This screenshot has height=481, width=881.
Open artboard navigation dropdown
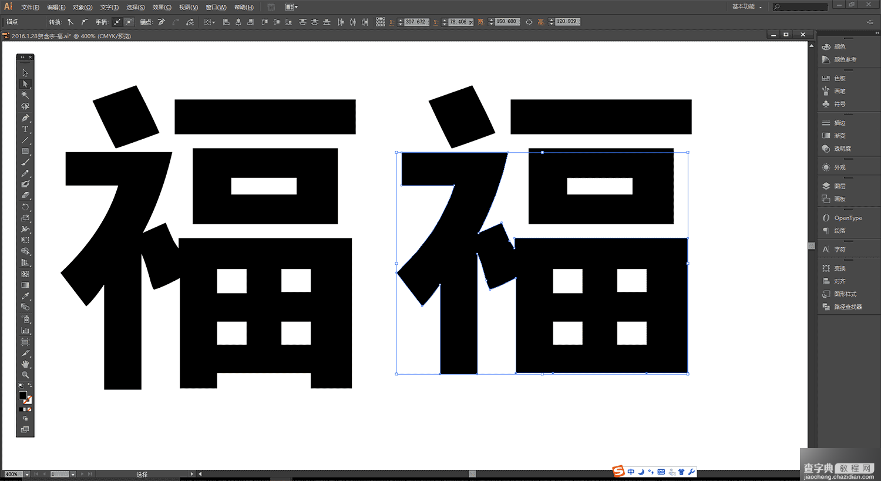click(73, 474)
